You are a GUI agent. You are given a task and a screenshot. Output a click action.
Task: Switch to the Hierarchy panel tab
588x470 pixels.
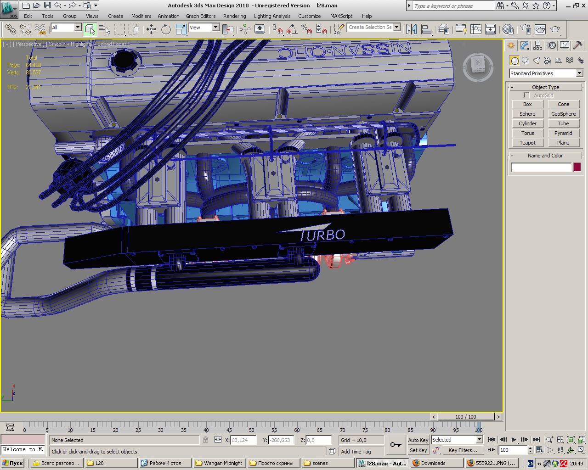[x=537, y=45]
